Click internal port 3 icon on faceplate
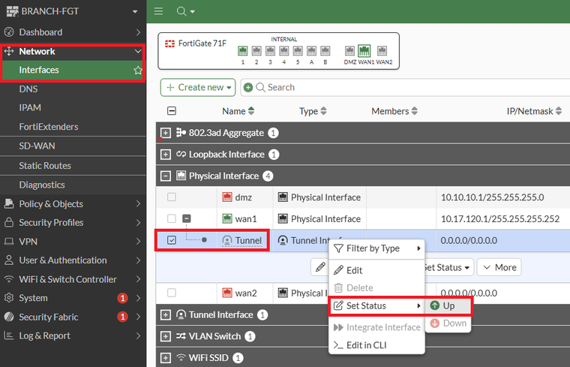This screenshot has width=570, height=367. [x=270, y=50]
